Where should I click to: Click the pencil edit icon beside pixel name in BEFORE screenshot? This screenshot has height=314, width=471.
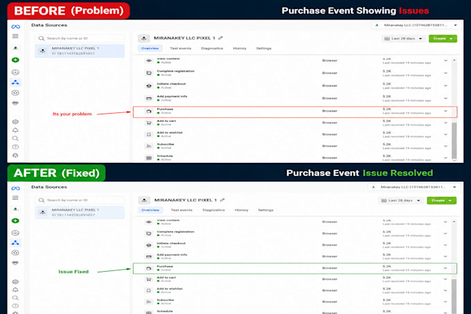[x=220, y=38]
